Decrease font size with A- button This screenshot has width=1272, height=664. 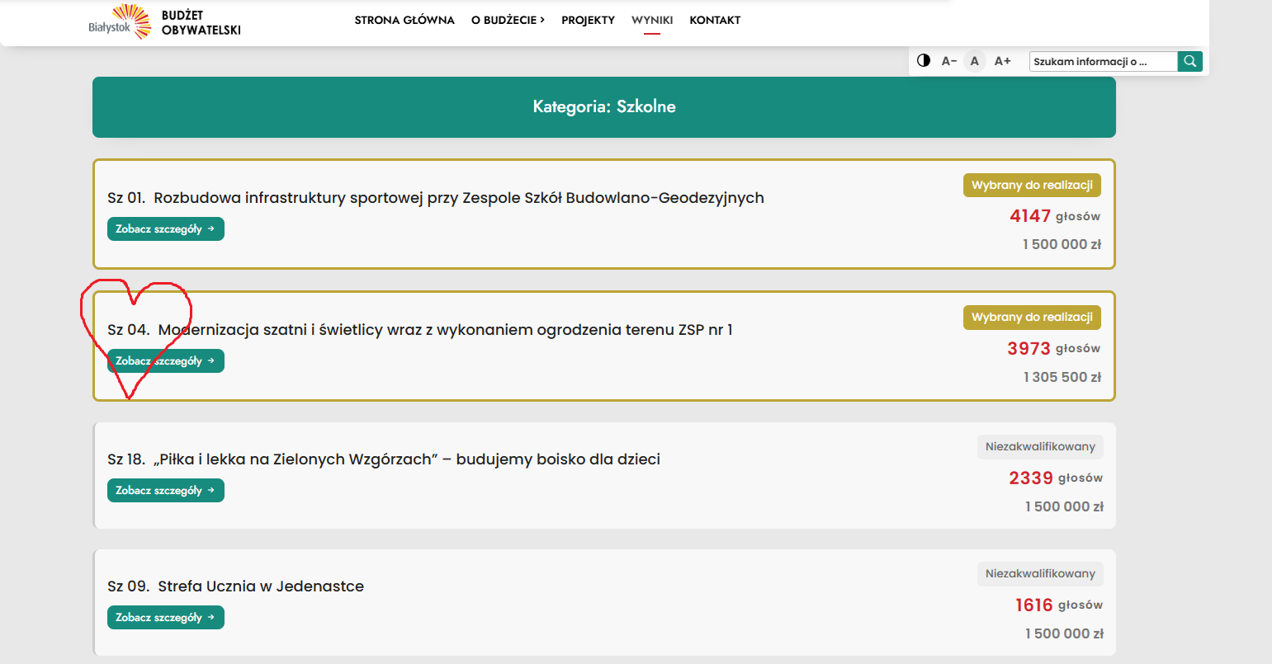point(949,61)
